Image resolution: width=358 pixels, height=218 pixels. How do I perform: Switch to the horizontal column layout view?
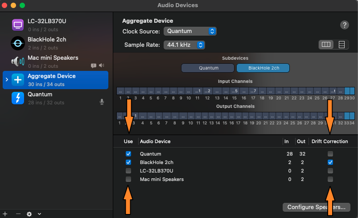pos(326,45)
